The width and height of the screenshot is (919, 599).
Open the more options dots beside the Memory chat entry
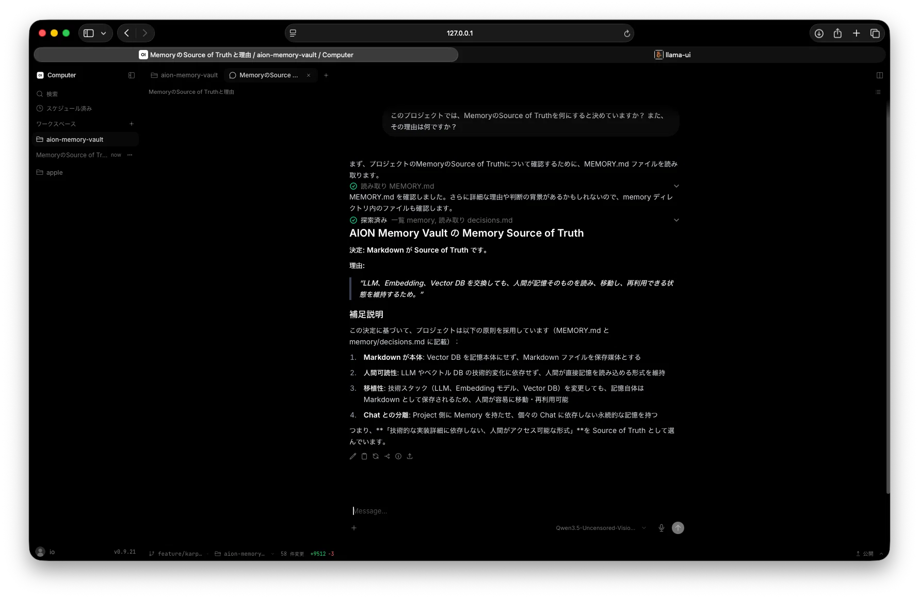click(130, 155)
